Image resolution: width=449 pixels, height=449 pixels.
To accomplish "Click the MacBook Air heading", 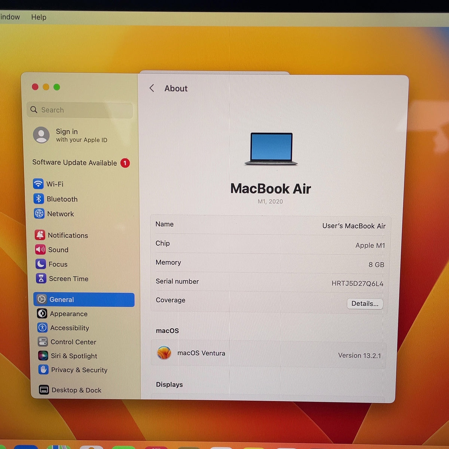I will pos(271,189).
